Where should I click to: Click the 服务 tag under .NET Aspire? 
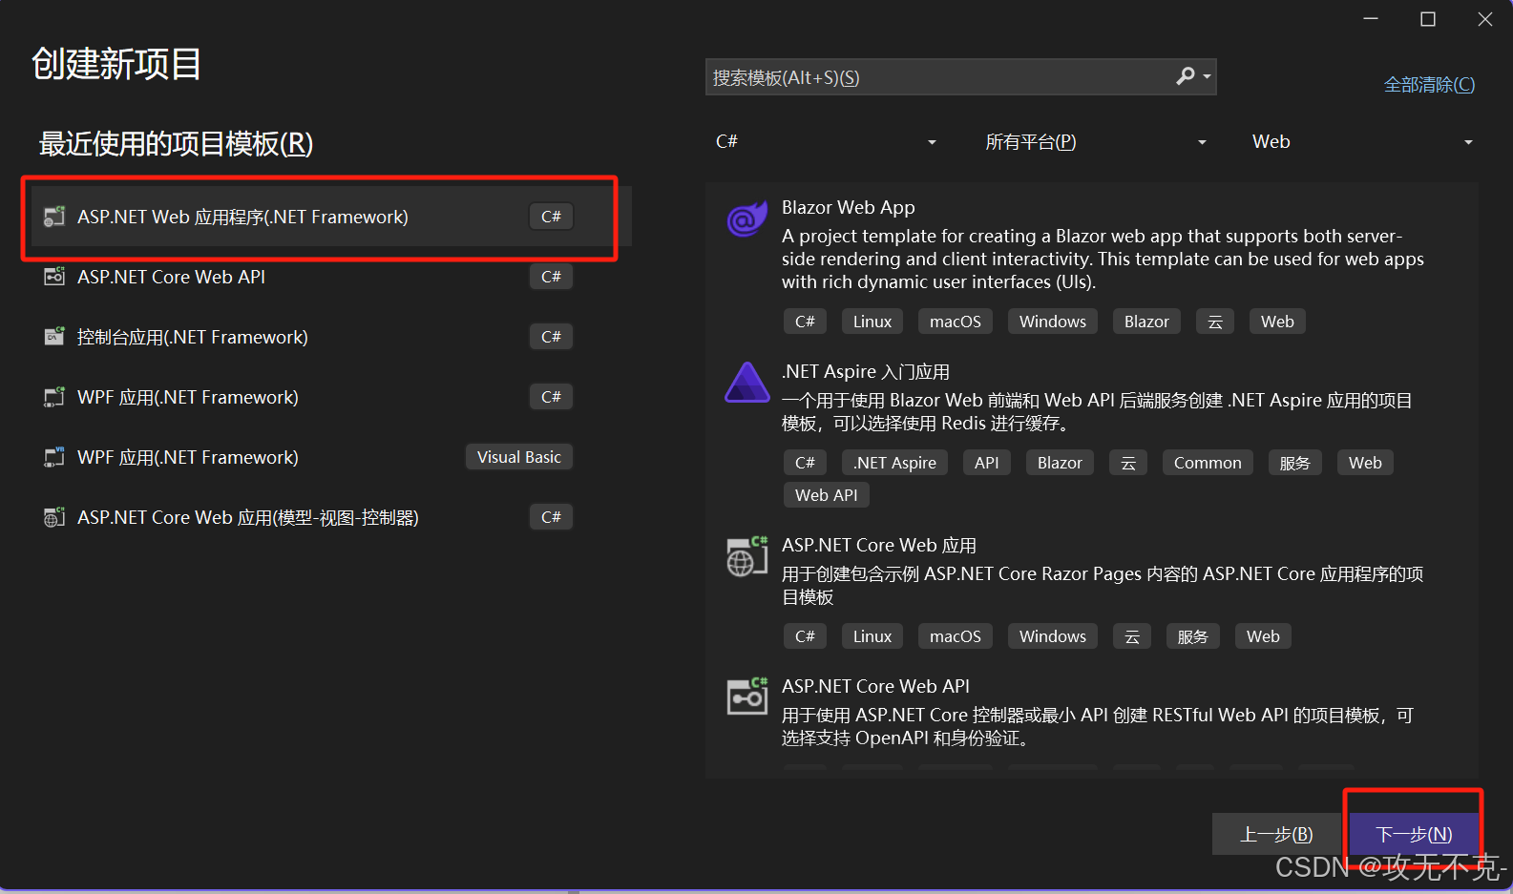click(x=1295, y=463)
